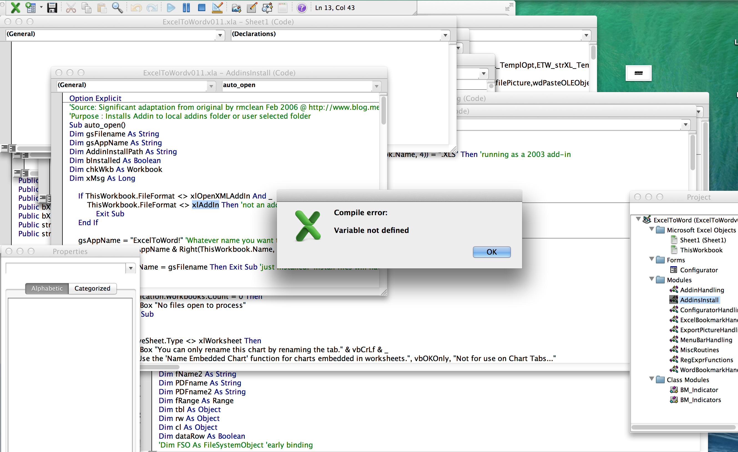Open Object Browser toolbar icon
738x452 pixels.
tap(267, 7)
